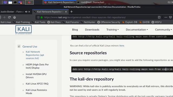
Task: Open the MSFU bookmark
Action: [x=157, y=22]
